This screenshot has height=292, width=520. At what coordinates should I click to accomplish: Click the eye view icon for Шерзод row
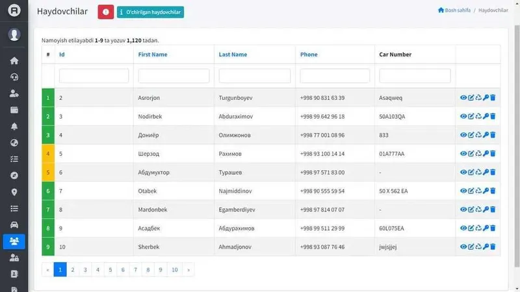point(463,154)
